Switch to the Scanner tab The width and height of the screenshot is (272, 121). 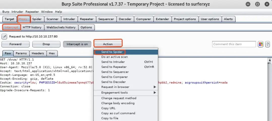(53, 19)
